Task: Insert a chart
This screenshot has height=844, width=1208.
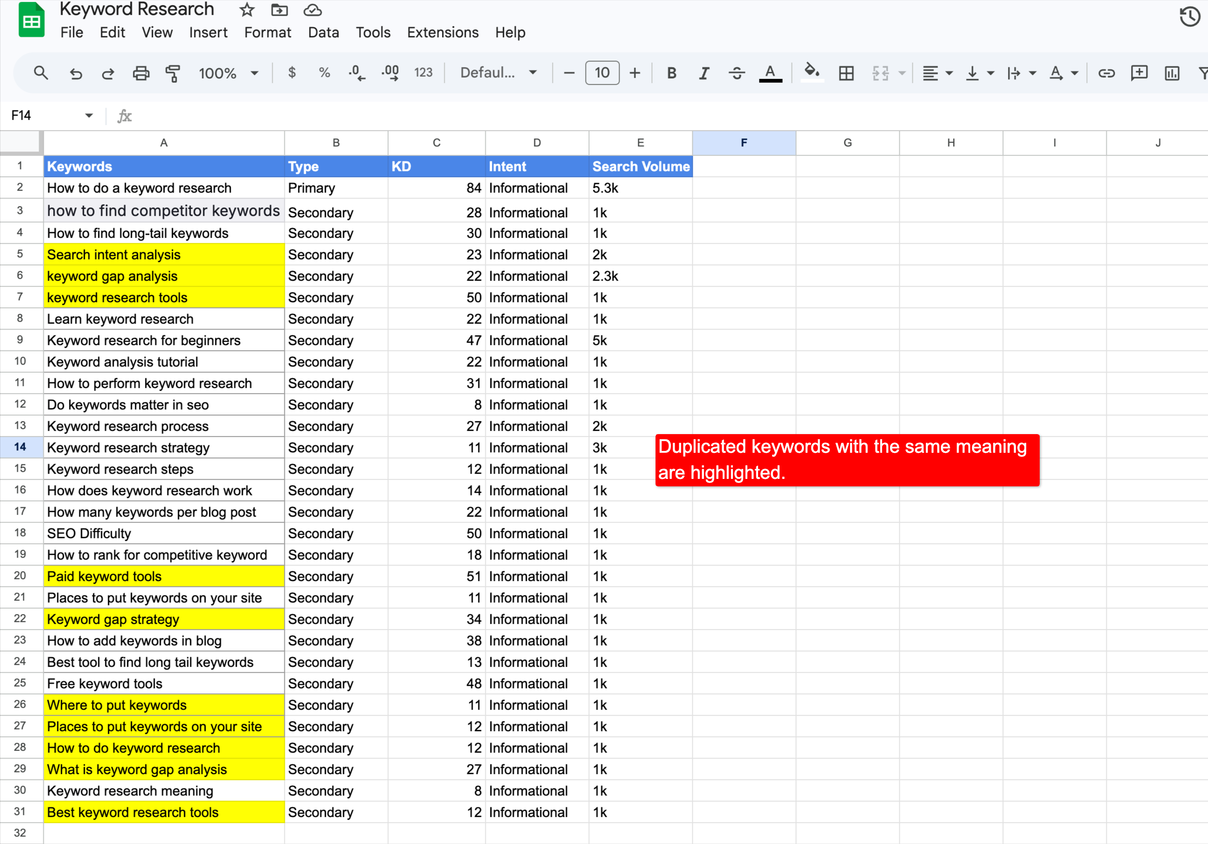Action: [x=1172, y=73]
